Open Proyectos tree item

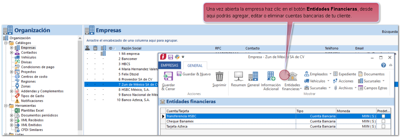pos(28,72)
